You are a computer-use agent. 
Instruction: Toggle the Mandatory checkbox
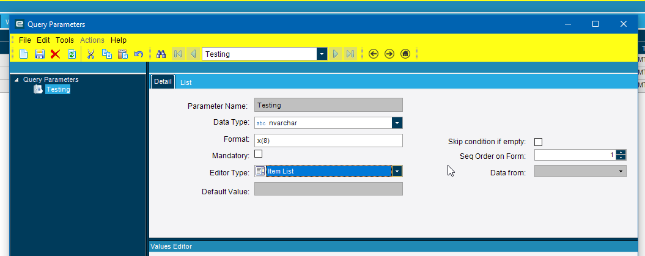[259, 154]
